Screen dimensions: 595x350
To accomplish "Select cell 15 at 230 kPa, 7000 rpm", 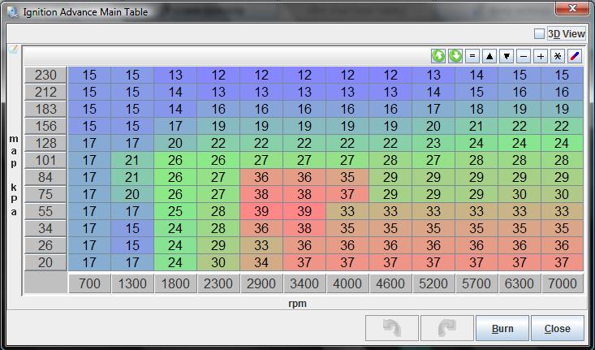I will coord(562,76).
